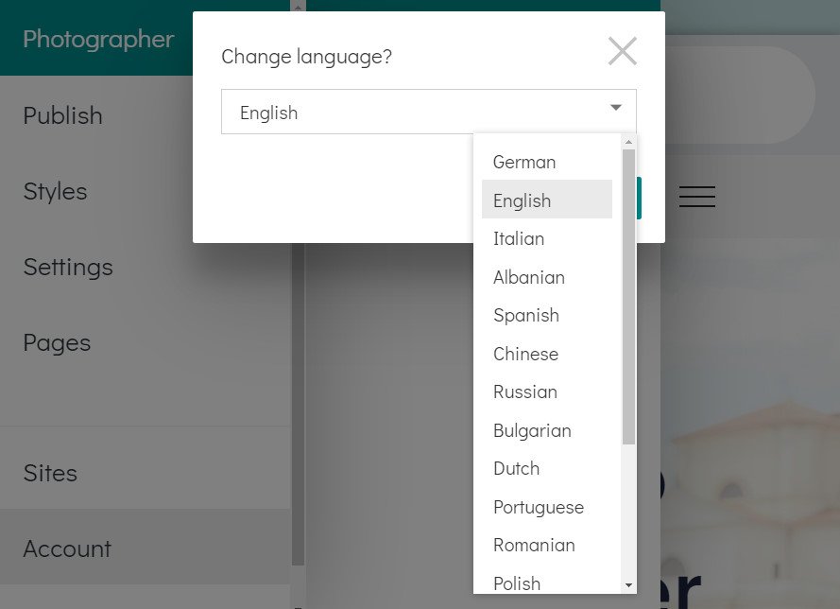Image resolution: width=840 pixels, height=609 pixels.
Task: Keep English as the selected language
Action: coord(522,200)
